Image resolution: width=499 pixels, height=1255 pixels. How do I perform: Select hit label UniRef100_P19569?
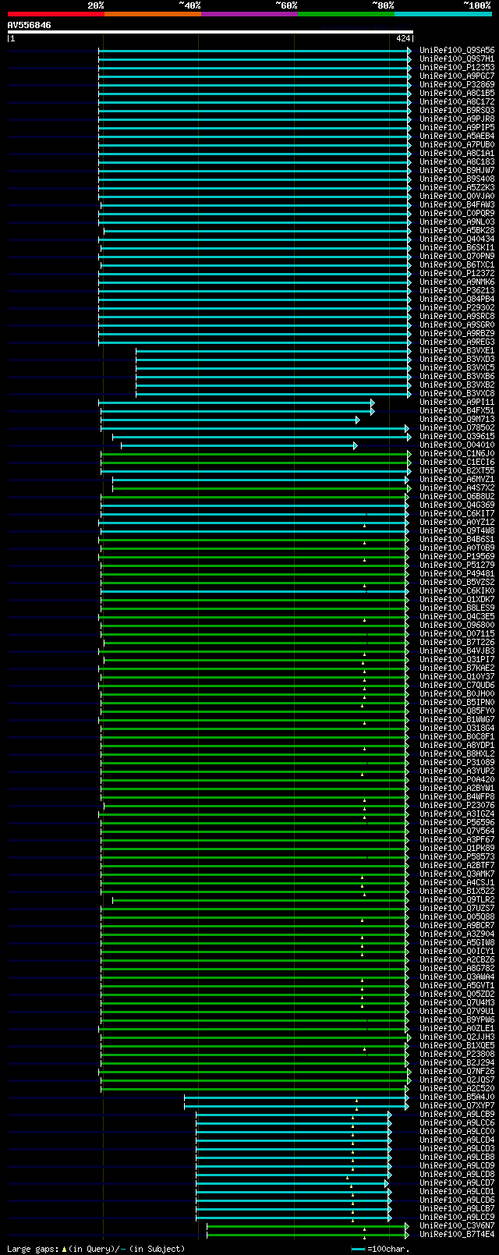(x=457, y=557)
